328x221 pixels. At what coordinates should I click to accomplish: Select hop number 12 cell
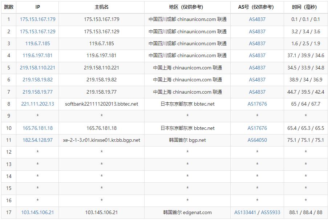[9, 152]
